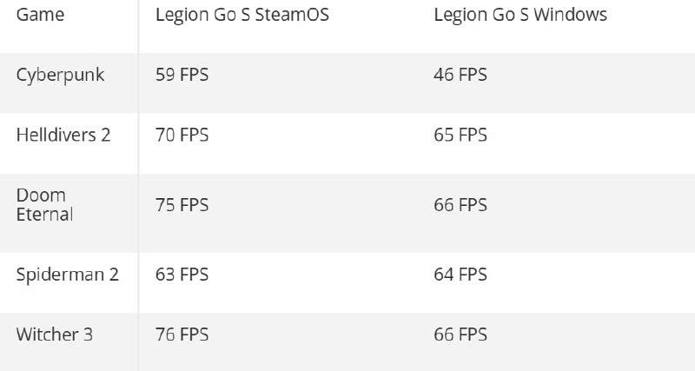The height and width of the screenshot is (371, 695).
Task: Select the 63 FPS Spiderman cell
Action: tap(182, 275)
